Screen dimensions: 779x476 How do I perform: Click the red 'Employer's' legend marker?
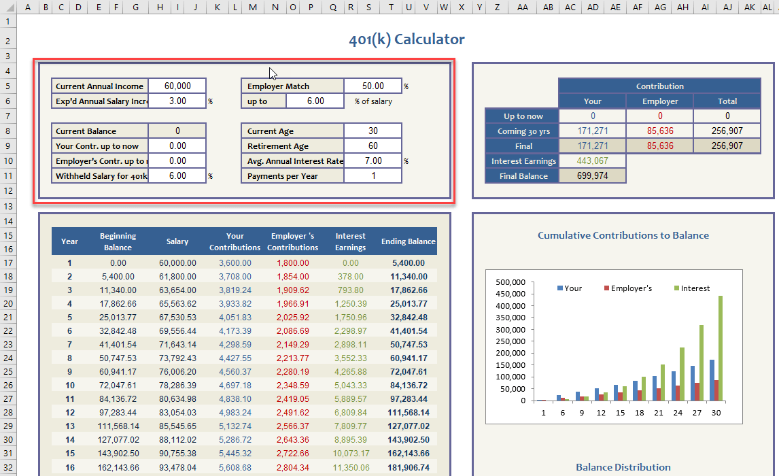coord(606,288)
